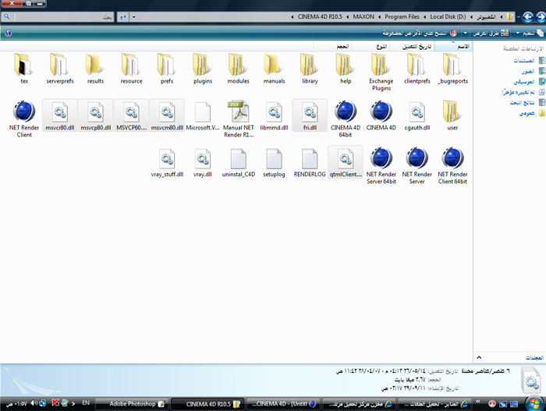Screen dimensions: 546x411
Task: Open the prefs folder
Action: (167, 69)
